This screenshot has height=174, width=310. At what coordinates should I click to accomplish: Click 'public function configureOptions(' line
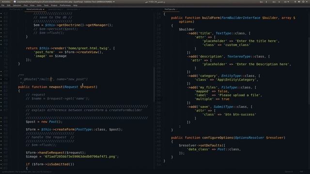click(228, 138)
